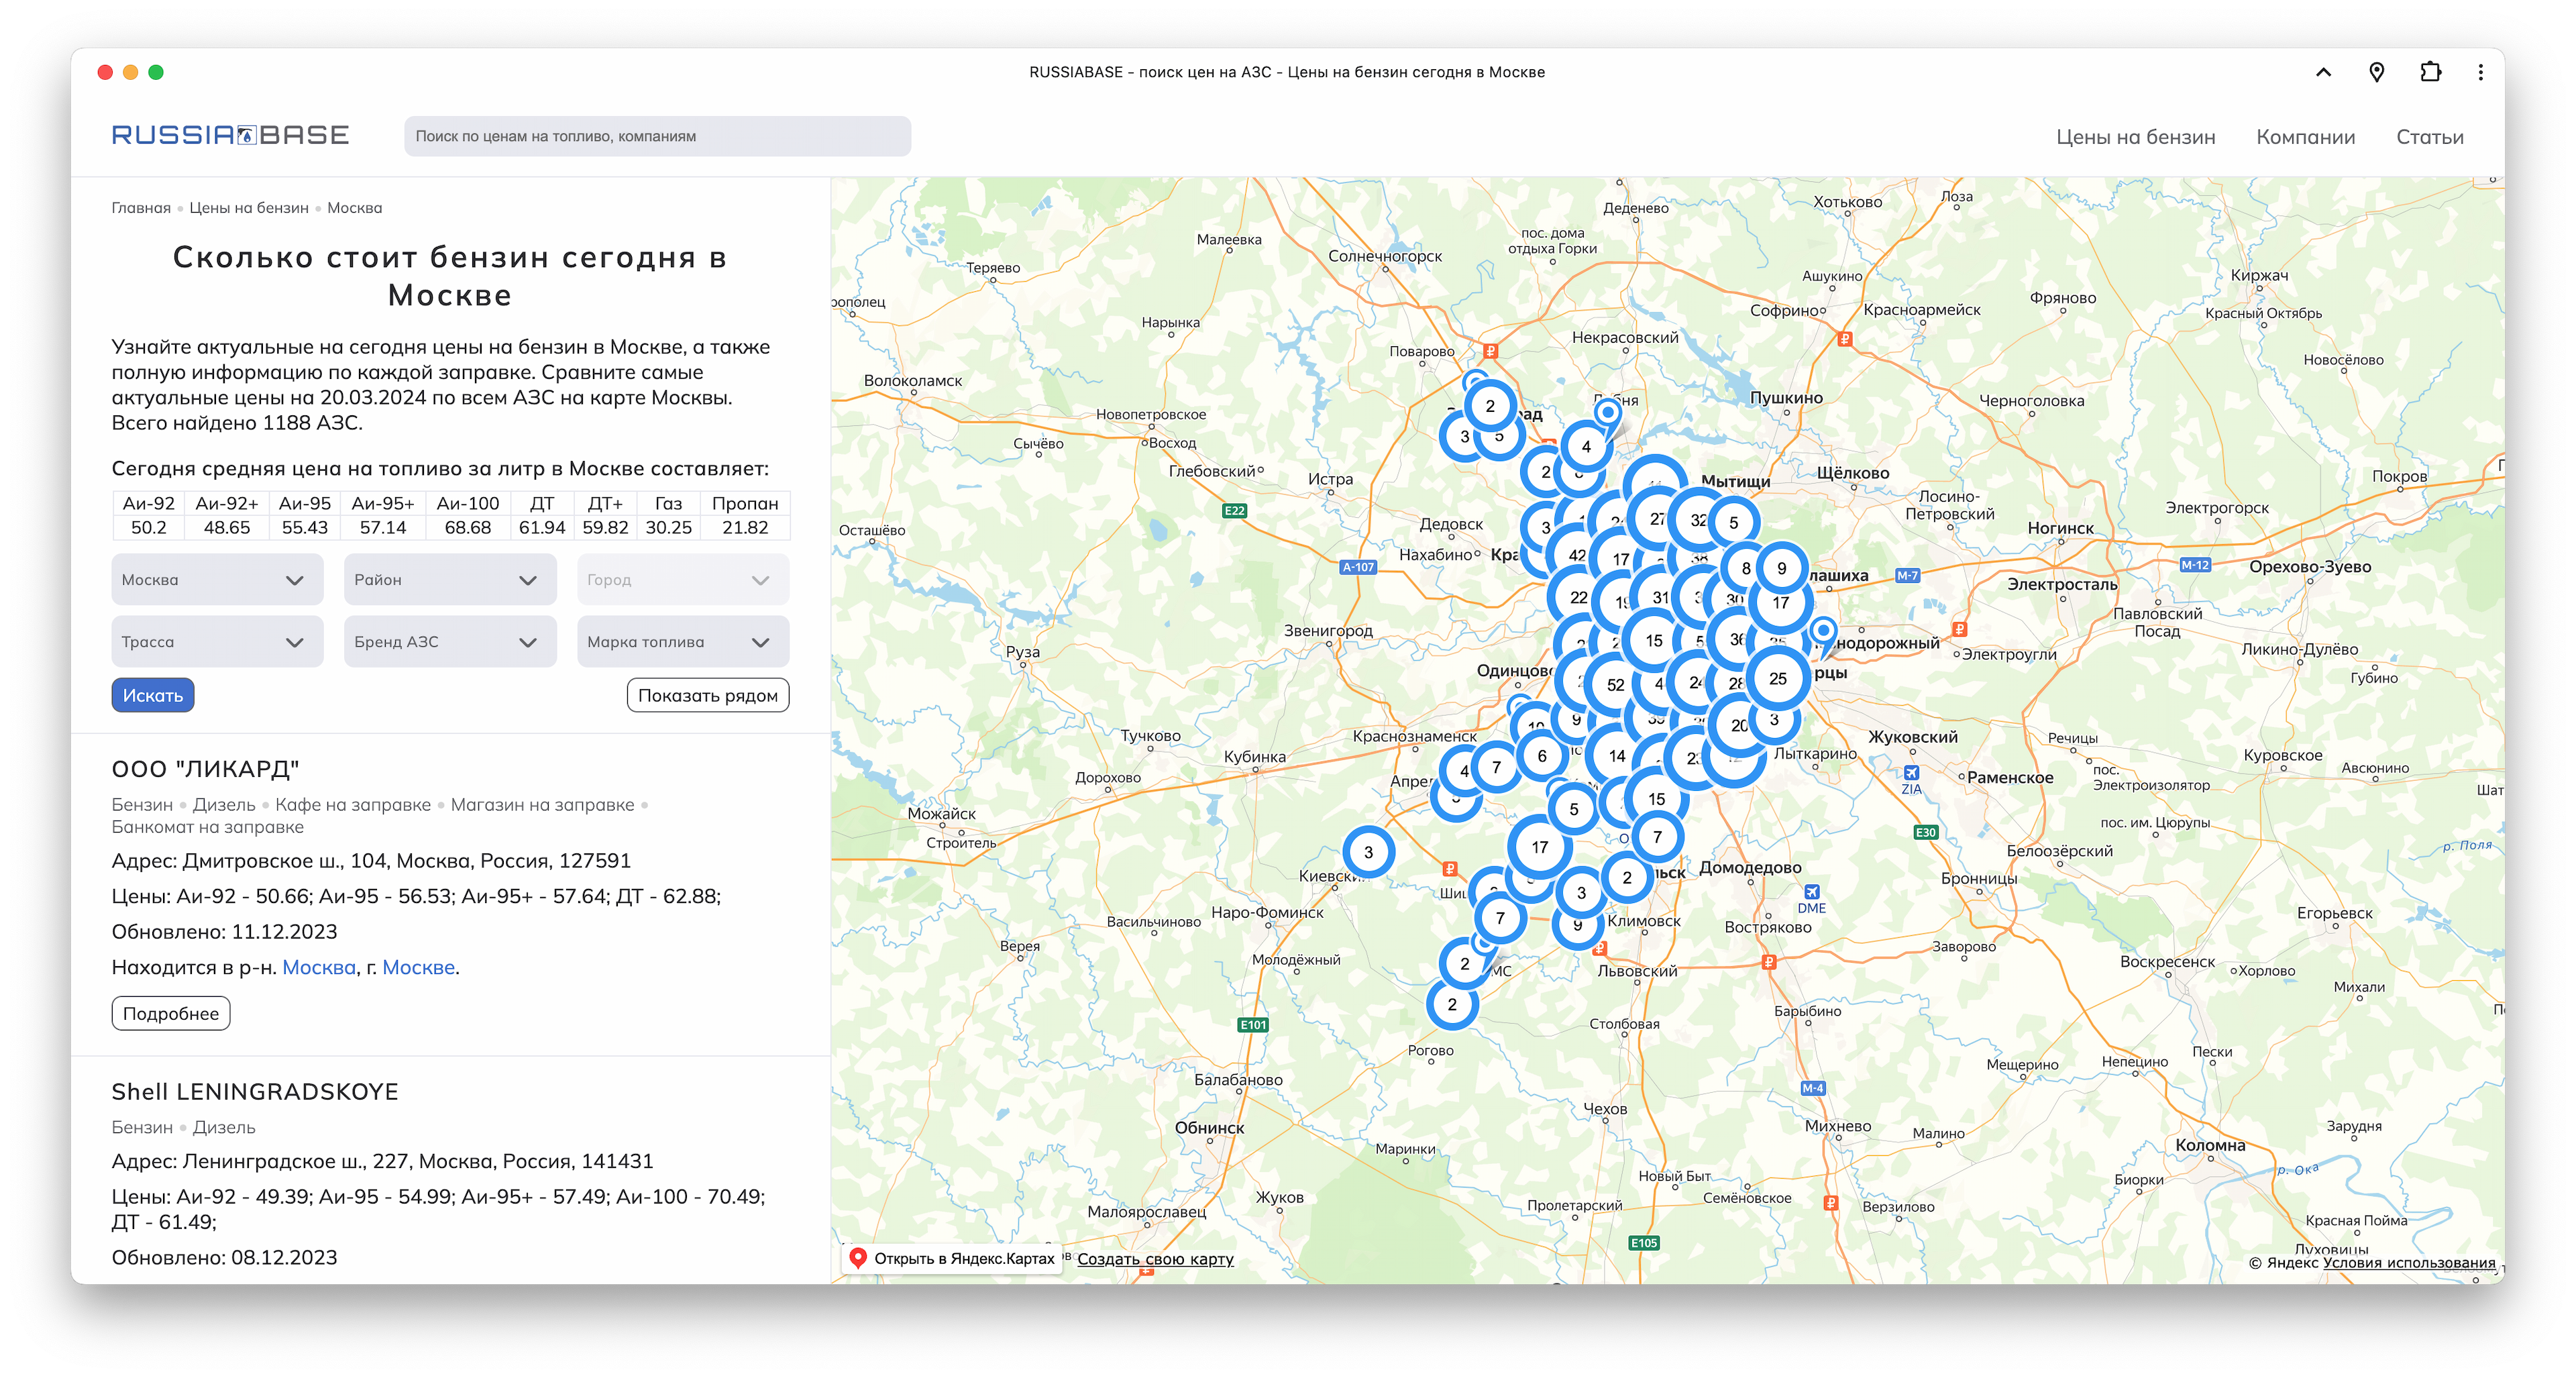Click the ДТ average price 61.94
Screen dimensions: 2576x1378
[x=542, y=528]
